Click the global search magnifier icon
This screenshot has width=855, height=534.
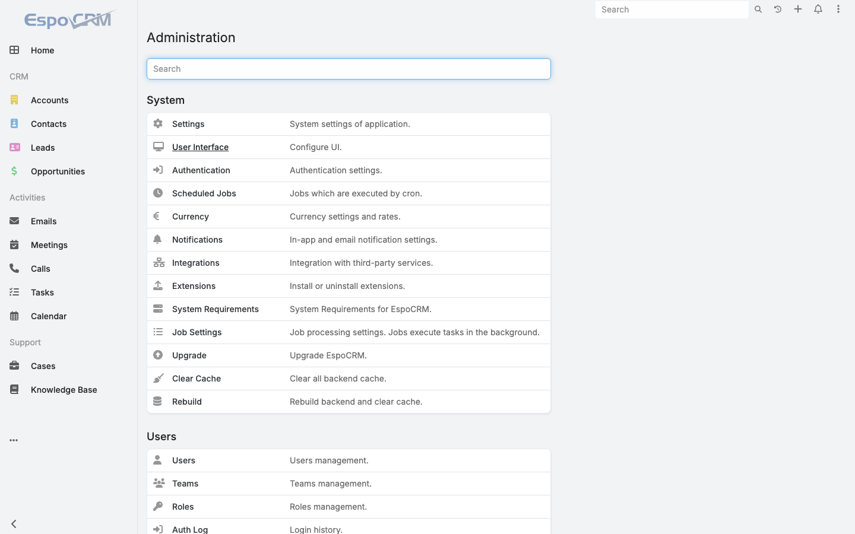(x=758, y=9)
